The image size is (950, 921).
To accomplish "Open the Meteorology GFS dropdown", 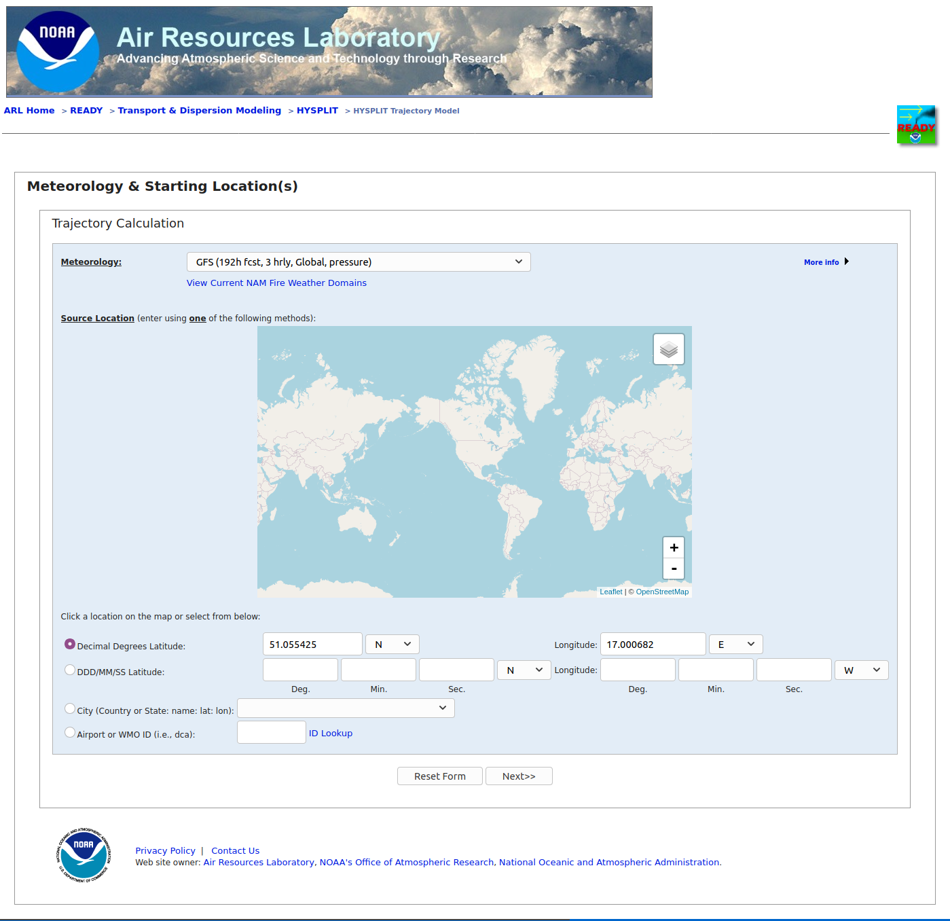I will point(359,262).
